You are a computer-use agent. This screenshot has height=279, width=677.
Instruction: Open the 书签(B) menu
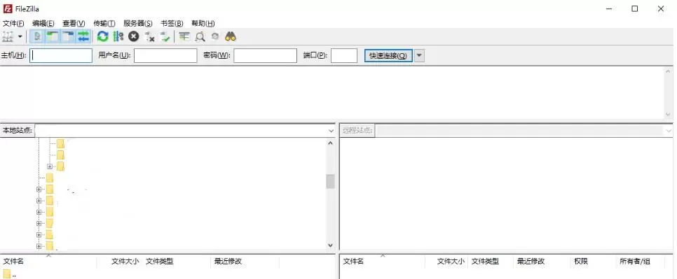tap(172, 23)
